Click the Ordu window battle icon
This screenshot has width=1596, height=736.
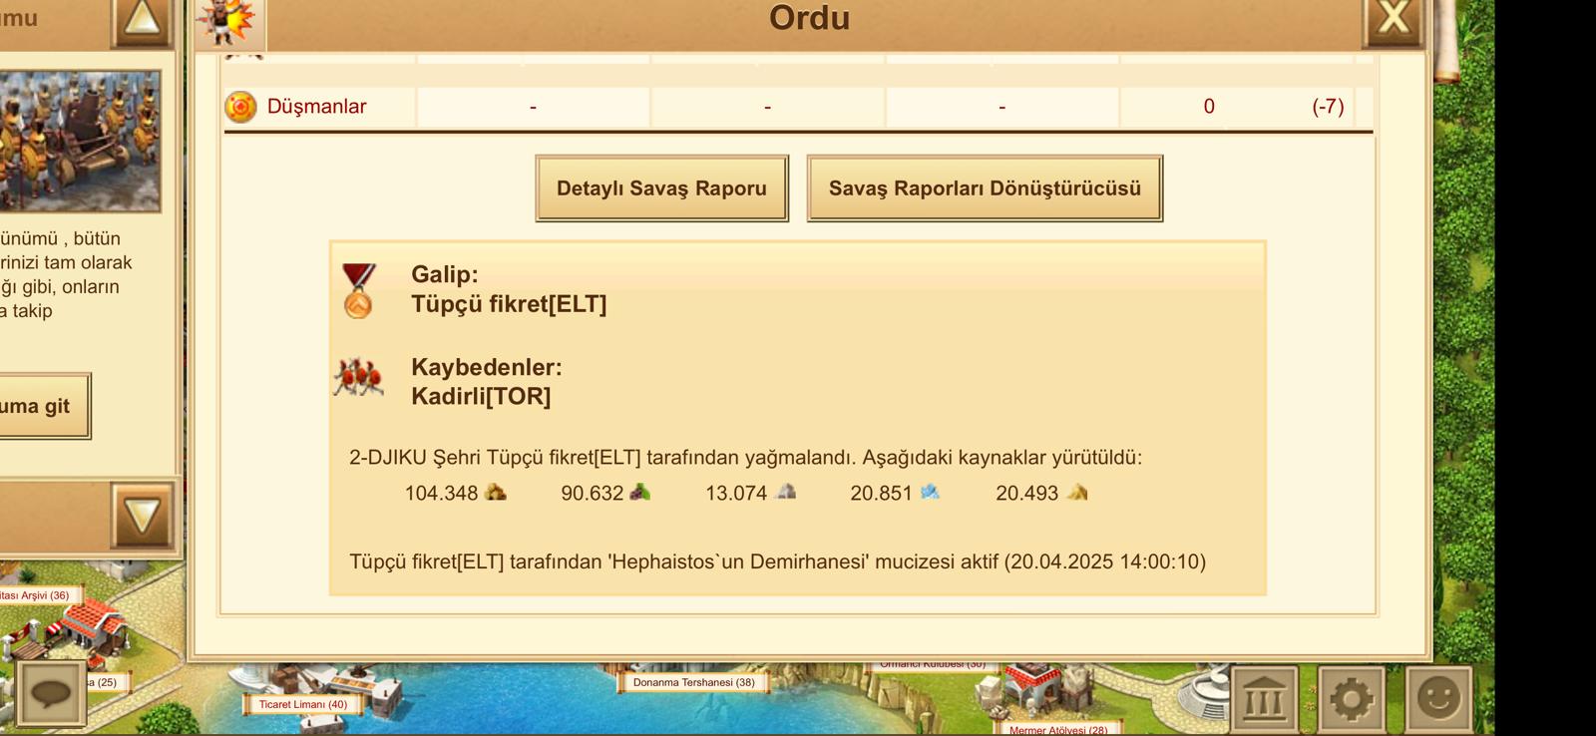coord(228,22)
